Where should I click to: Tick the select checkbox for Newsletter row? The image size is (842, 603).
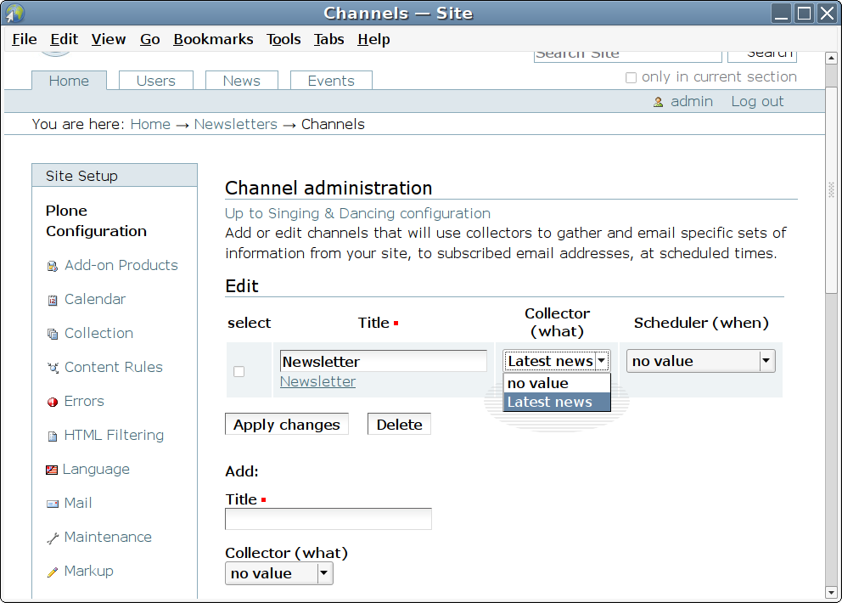point(239,371)
